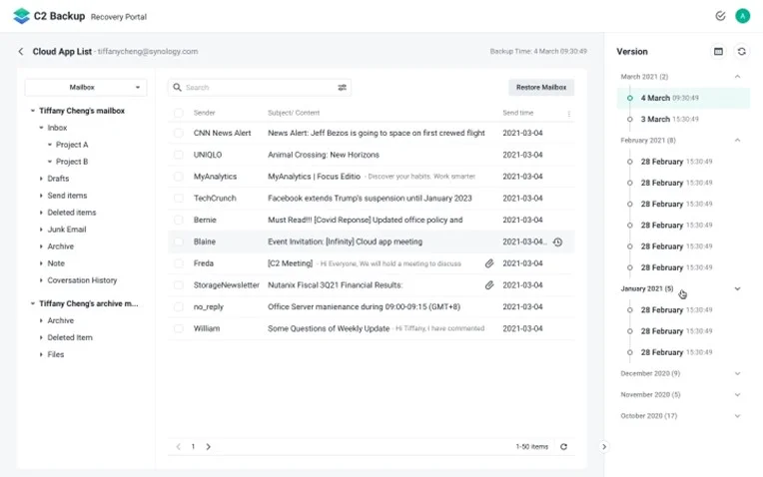Open the user account avatar menu
The image size is (763, 477).
point(742,16)
